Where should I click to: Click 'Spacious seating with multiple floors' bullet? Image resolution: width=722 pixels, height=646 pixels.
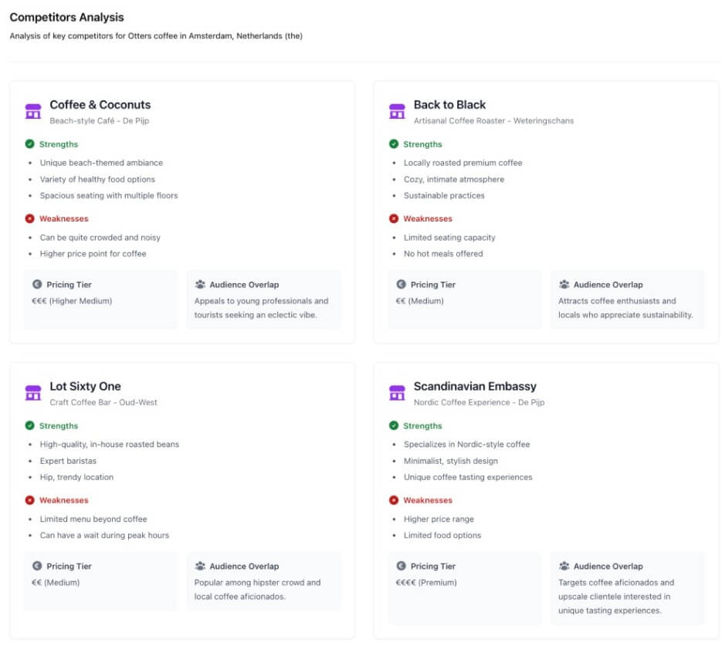pos(109,195)
